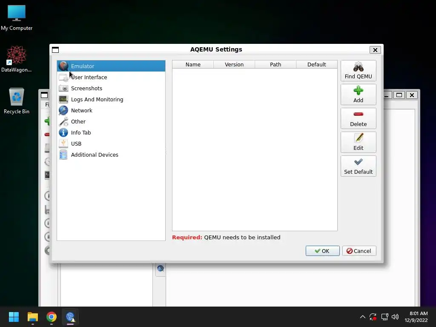The image size is (436, 327).
Task: Select Logs And Monitoring category
Action: point(111,100)
